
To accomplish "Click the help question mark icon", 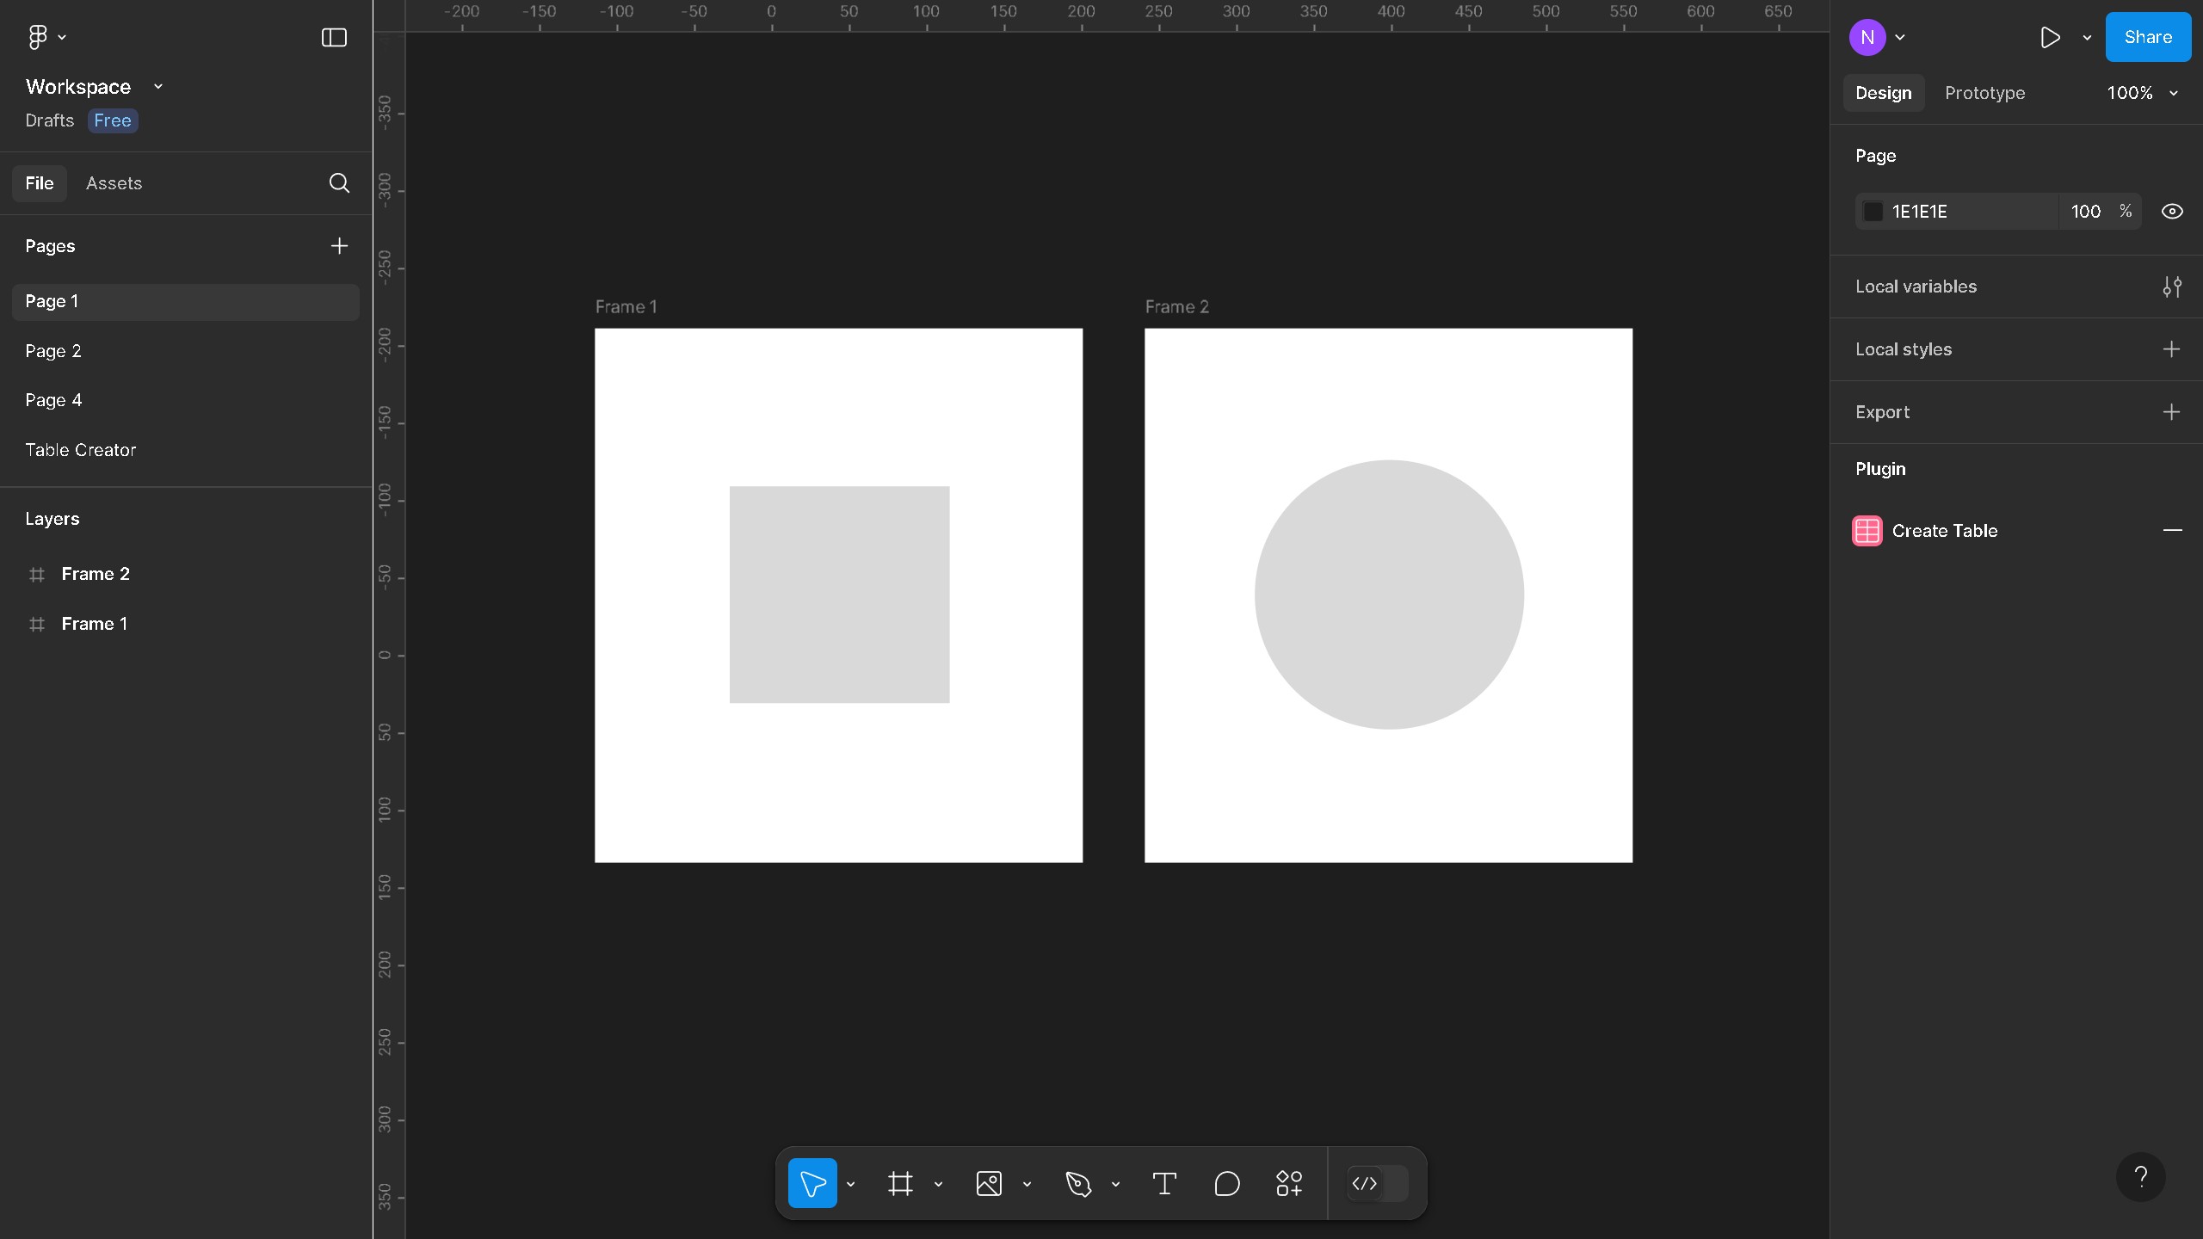I will click(2140, 1176).
